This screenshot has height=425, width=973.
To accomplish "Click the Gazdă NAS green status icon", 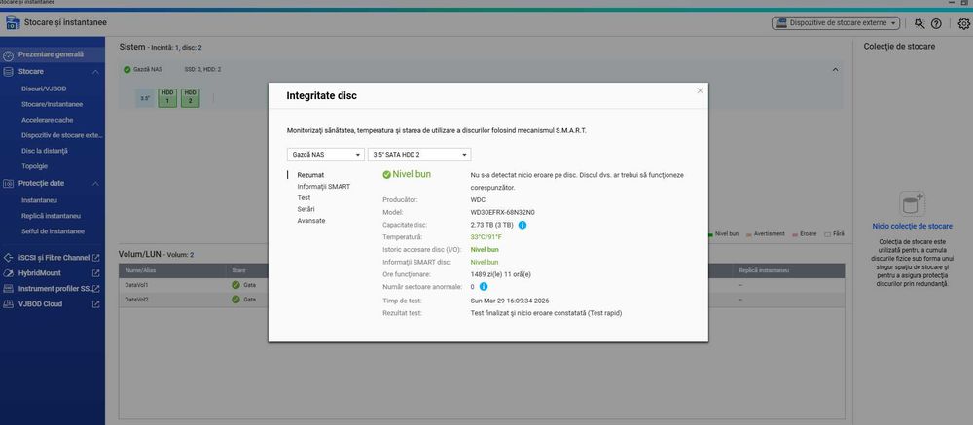I will point(127,69).
